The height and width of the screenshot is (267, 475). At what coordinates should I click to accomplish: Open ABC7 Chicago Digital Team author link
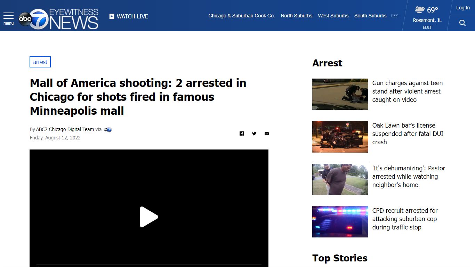tap(65, 129)
